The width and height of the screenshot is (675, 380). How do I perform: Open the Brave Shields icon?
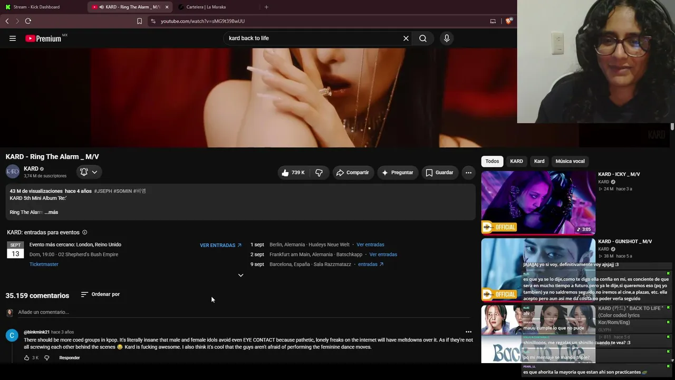[508, 21]
